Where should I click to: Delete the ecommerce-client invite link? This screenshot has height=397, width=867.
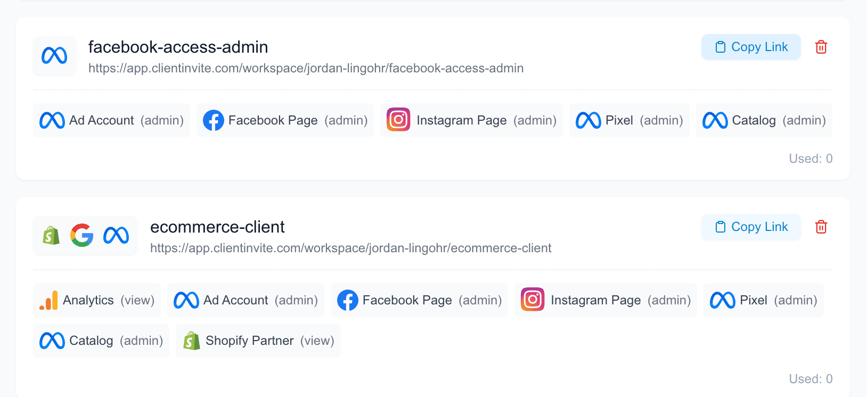(821, 227)
